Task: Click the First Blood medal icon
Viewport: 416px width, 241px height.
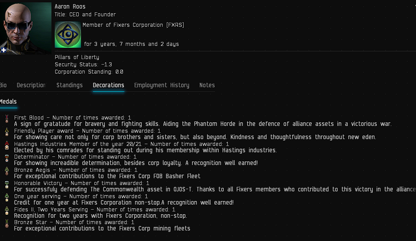Action: point(7,118)
